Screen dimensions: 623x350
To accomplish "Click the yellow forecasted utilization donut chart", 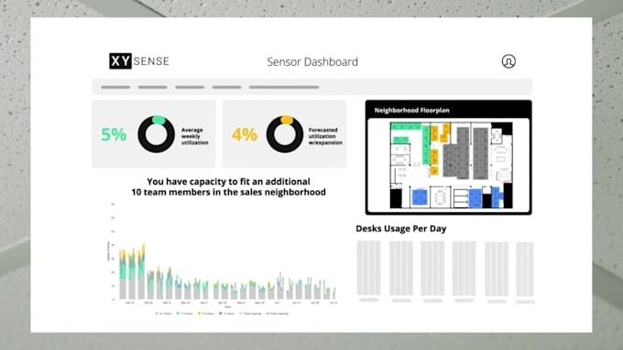I will (x=285, y=134).
